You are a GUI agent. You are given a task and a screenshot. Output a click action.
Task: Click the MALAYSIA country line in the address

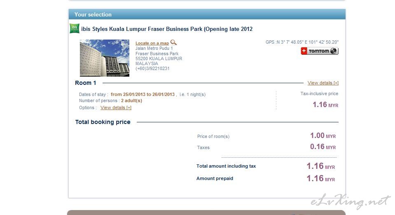click(147, 63)
